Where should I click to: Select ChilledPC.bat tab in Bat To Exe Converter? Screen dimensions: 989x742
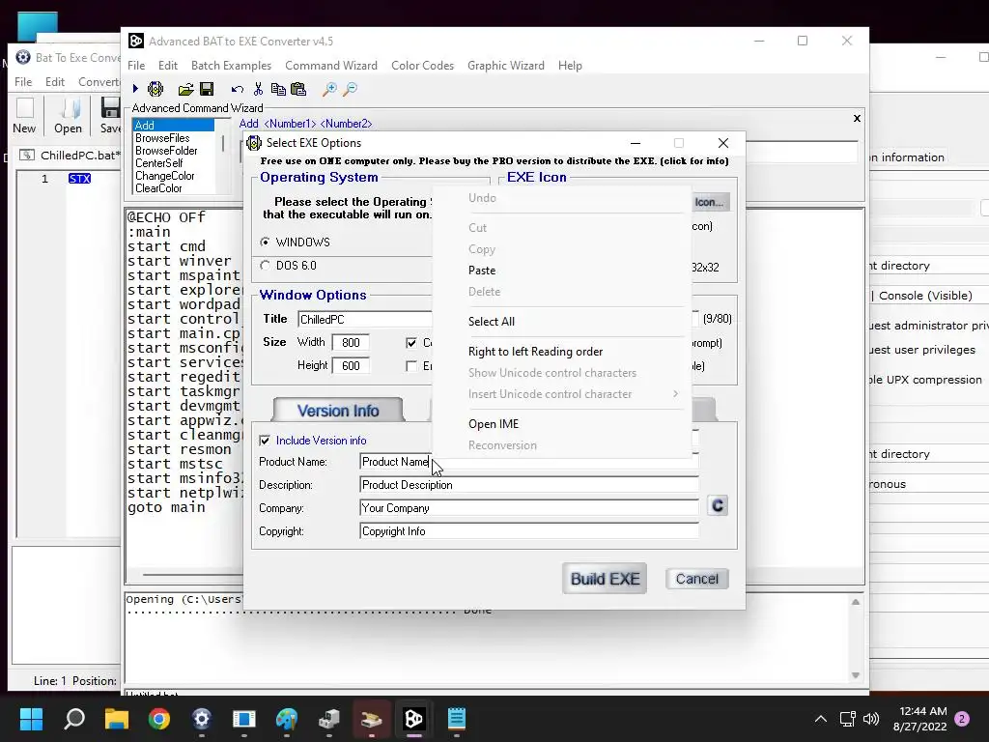[x=68, y=156]
